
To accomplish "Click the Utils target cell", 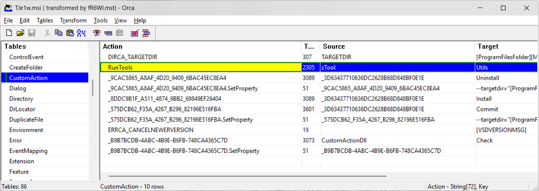I will [507, 68].
